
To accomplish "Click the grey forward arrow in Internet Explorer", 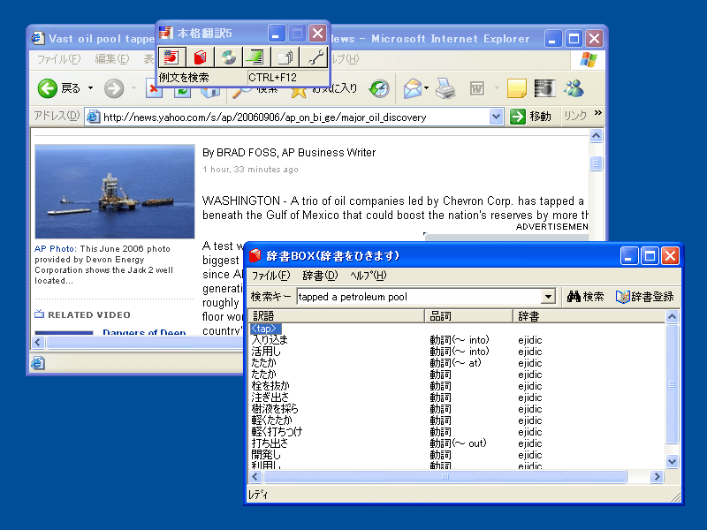I will click(114, 88).
